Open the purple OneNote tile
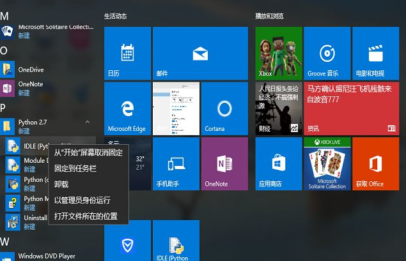The image size is (406, 261). coord(224,163)
